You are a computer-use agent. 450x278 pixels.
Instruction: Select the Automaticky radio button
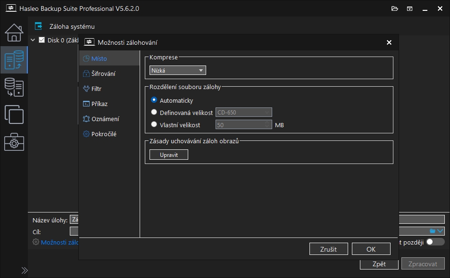coord(154,100)
